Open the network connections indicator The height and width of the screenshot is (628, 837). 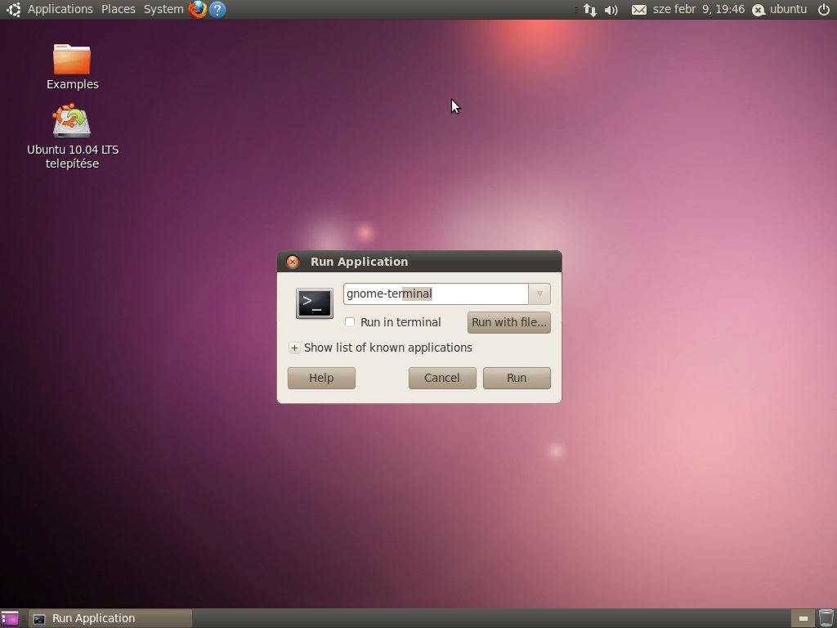[590, 10]
